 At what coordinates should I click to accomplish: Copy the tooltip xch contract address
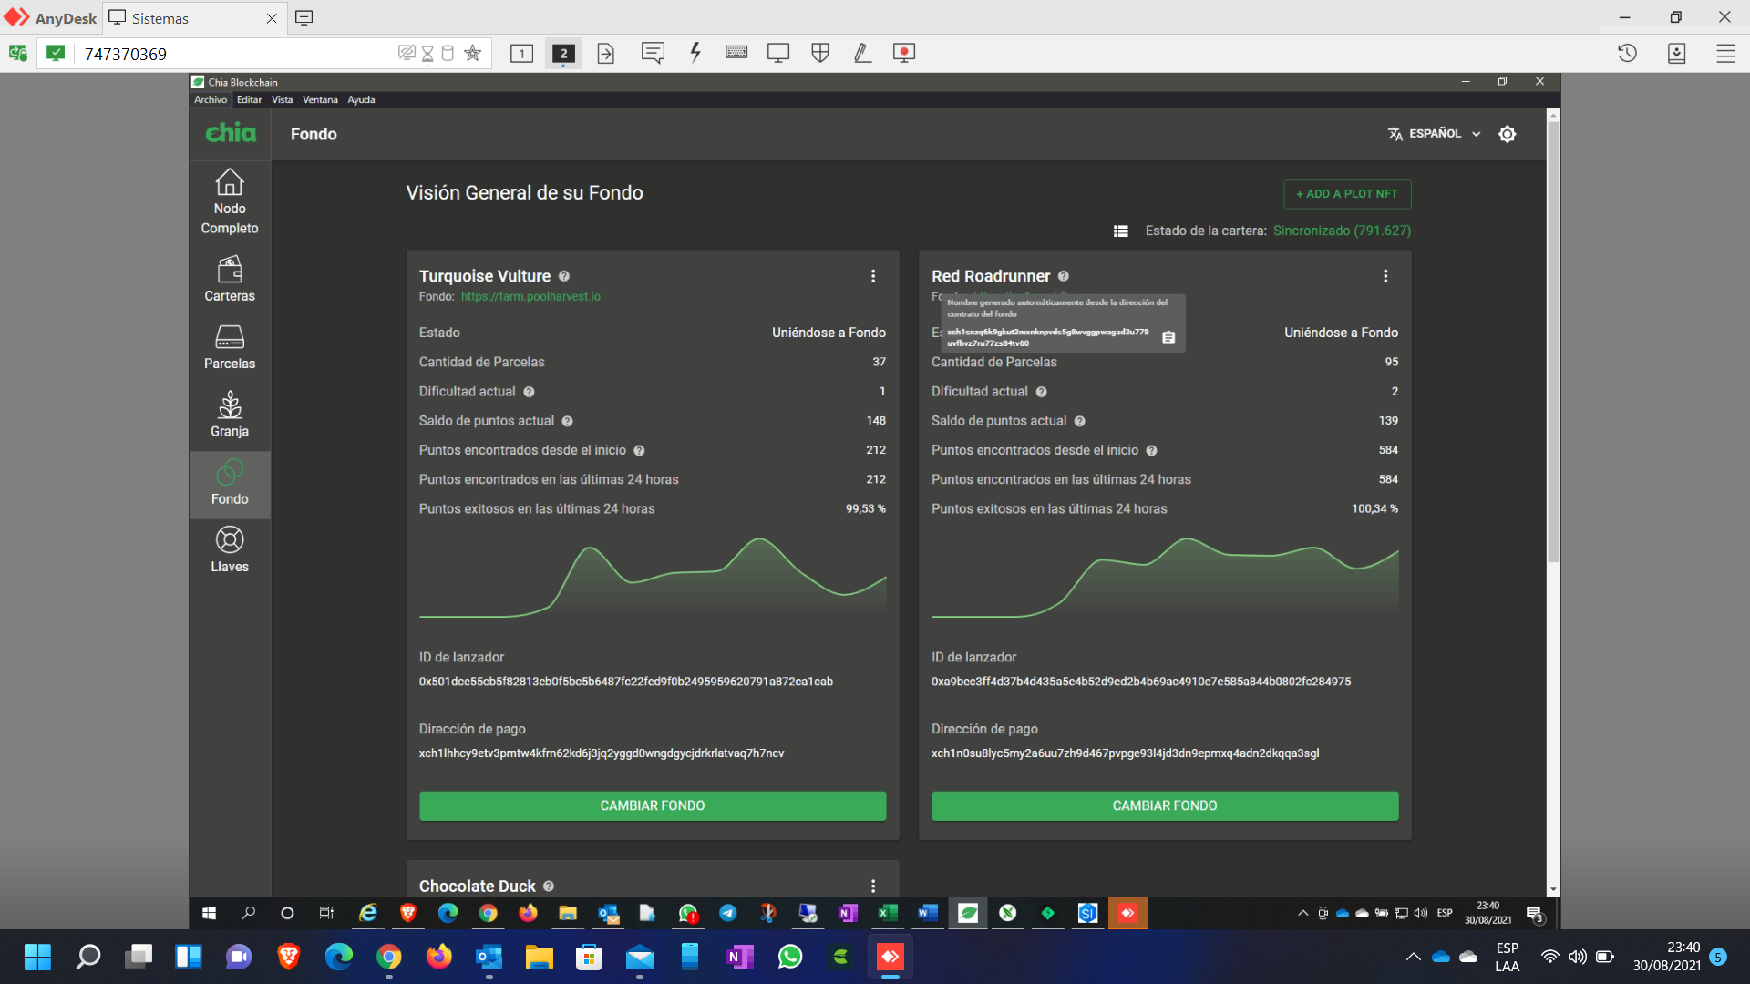pyautogui.click(x=1168, y=338)
